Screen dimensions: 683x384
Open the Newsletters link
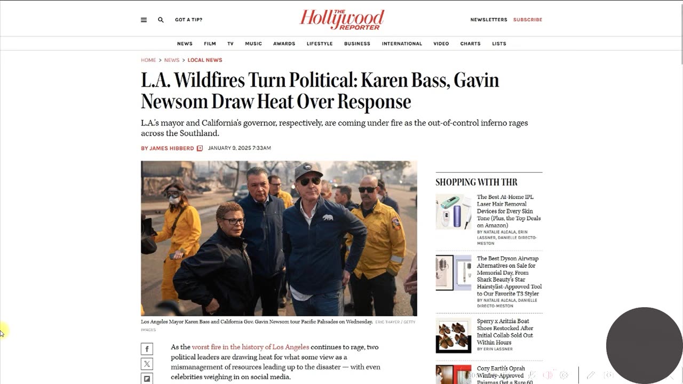point(489,20)
